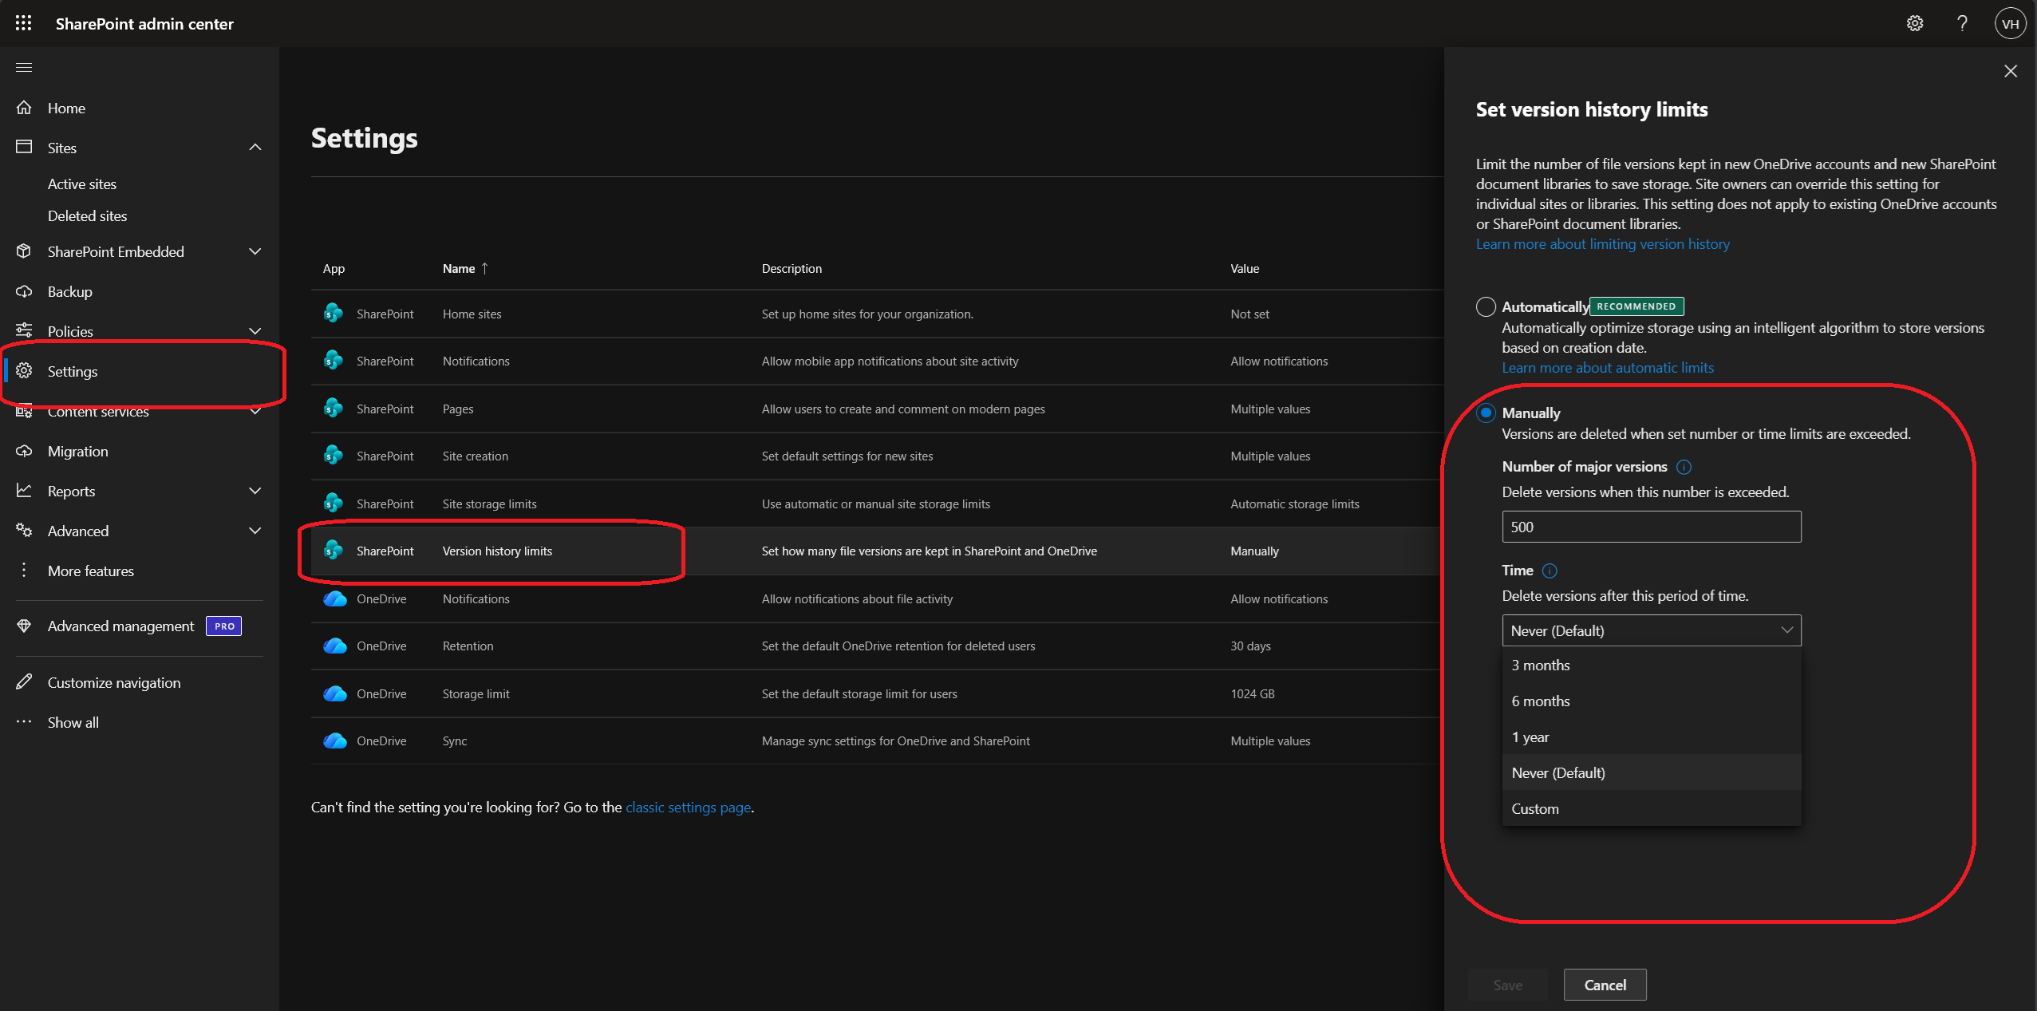Open Learn more about limiting version history

(1602, 244)
